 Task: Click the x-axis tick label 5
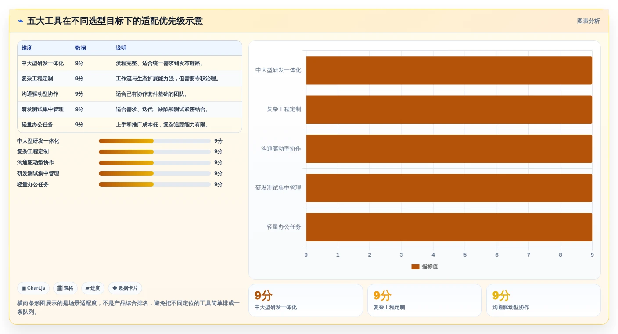465,255
